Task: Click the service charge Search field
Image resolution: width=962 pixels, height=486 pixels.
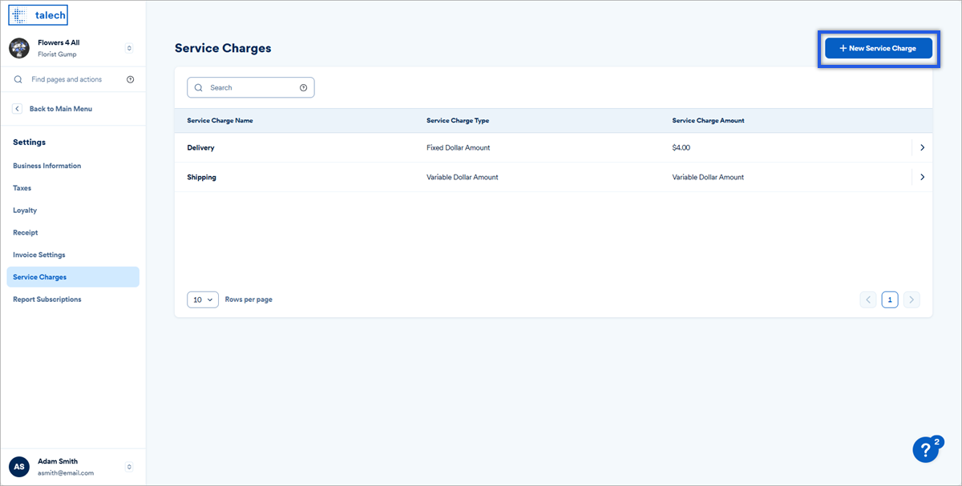Action: (245, 87)
